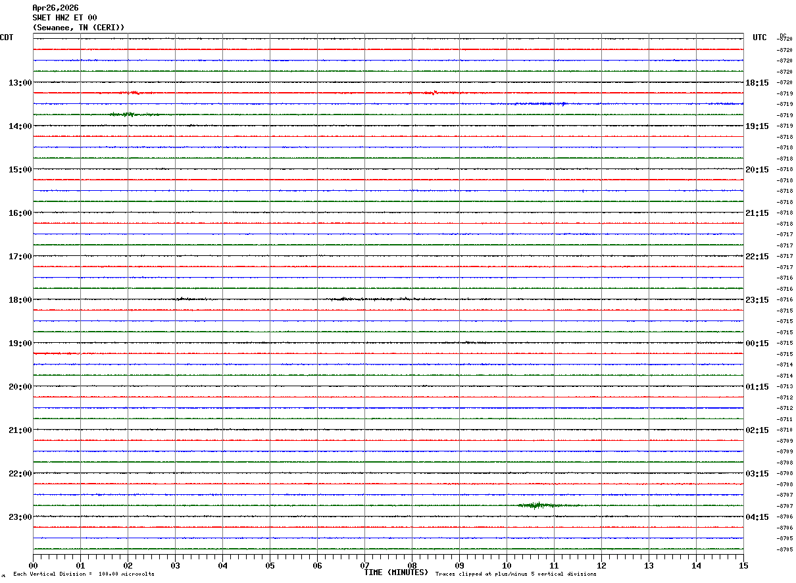Click minute 13 on the time axis
796x583 pixels.
tap(649, 565)
